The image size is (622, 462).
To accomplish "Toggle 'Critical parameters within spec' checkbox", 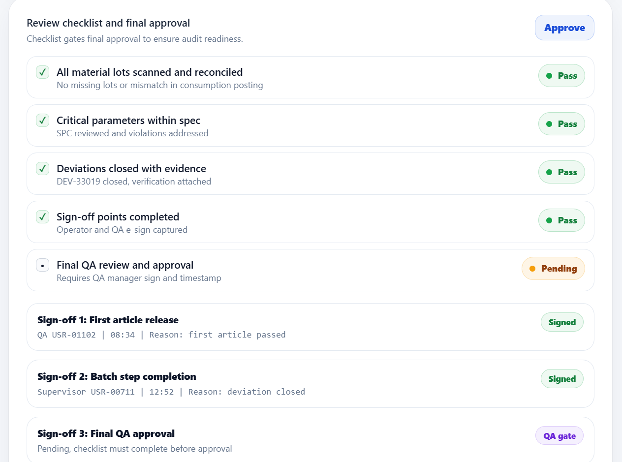I will (x=42, y=121).
